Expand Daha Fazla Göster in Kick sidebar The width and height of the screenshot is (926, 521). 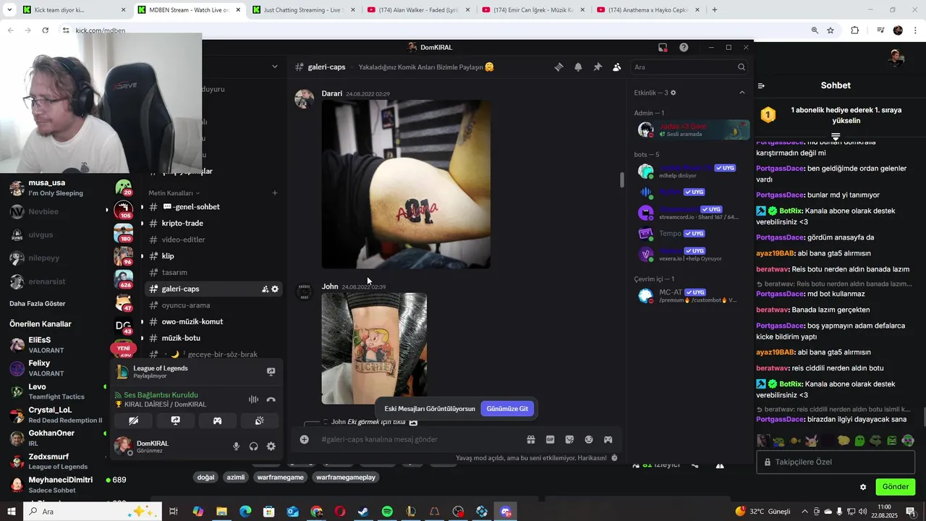[x=38, y=303]
